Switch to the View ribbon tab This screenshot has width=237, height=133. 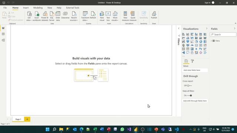(50, 8)
